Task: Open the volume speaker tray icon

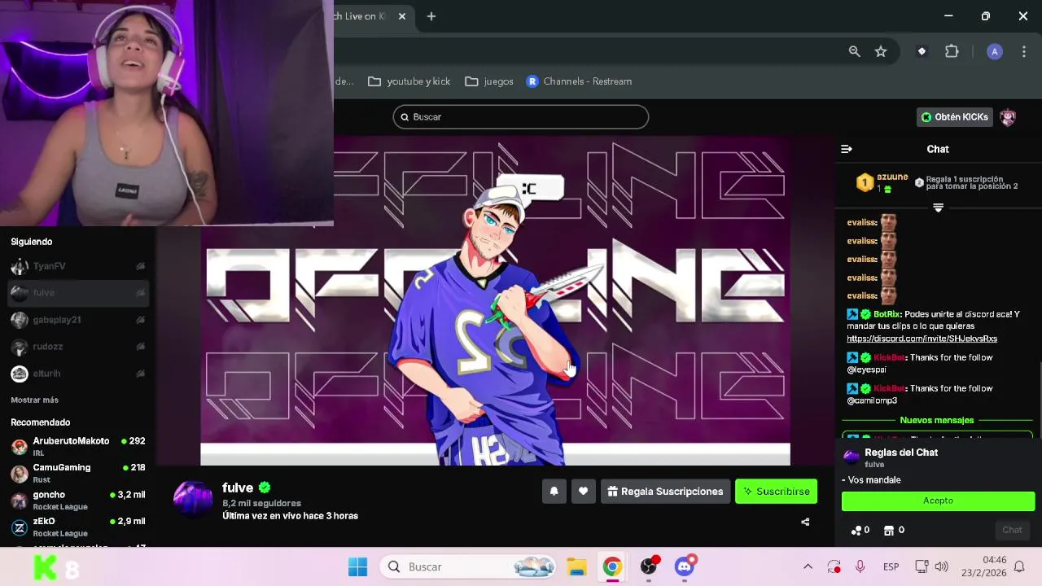Action: pos(942,566)
